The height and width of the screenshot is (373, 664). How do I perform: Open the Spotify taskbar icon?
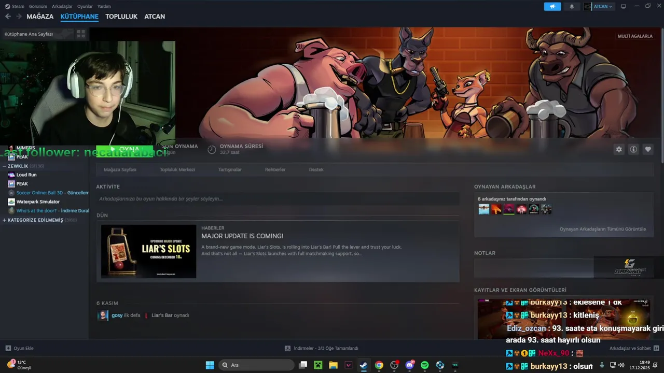click(x=425, y=365)
